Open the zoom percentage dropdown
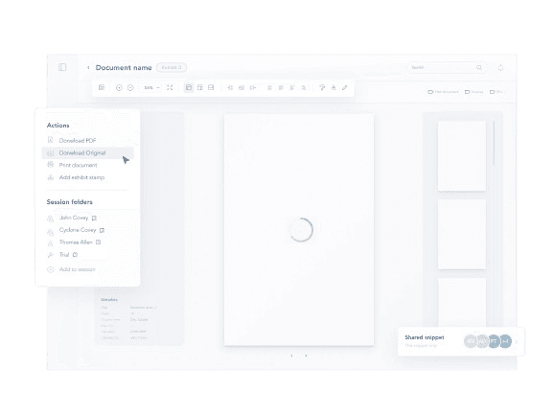 point(151,87)
